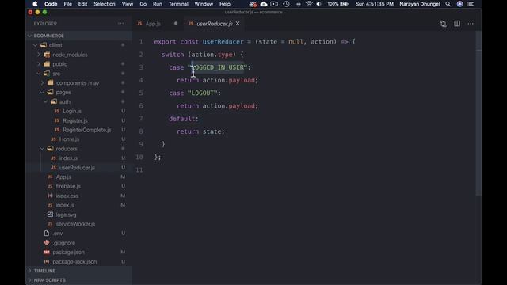Viewport: 507px width, 285px height.
Task: Collapse the pages folder
Action: click(42, 92)
